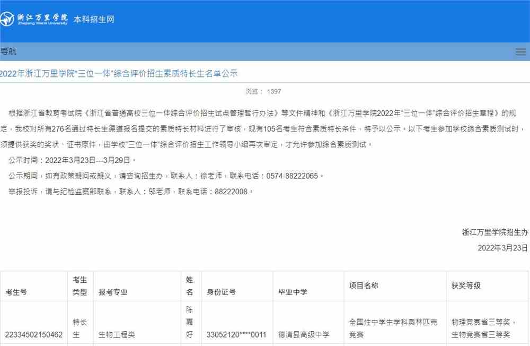Select the 举报投诉 contact line

click(x=130, y=192)
